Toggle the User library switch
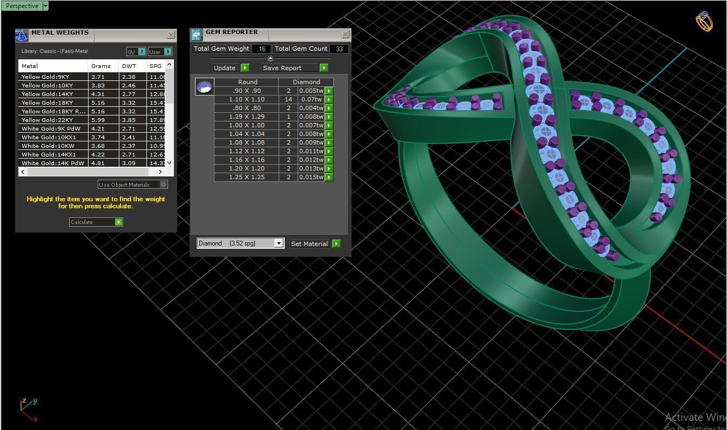Viewport: 727px width, 430px height. 160,52
